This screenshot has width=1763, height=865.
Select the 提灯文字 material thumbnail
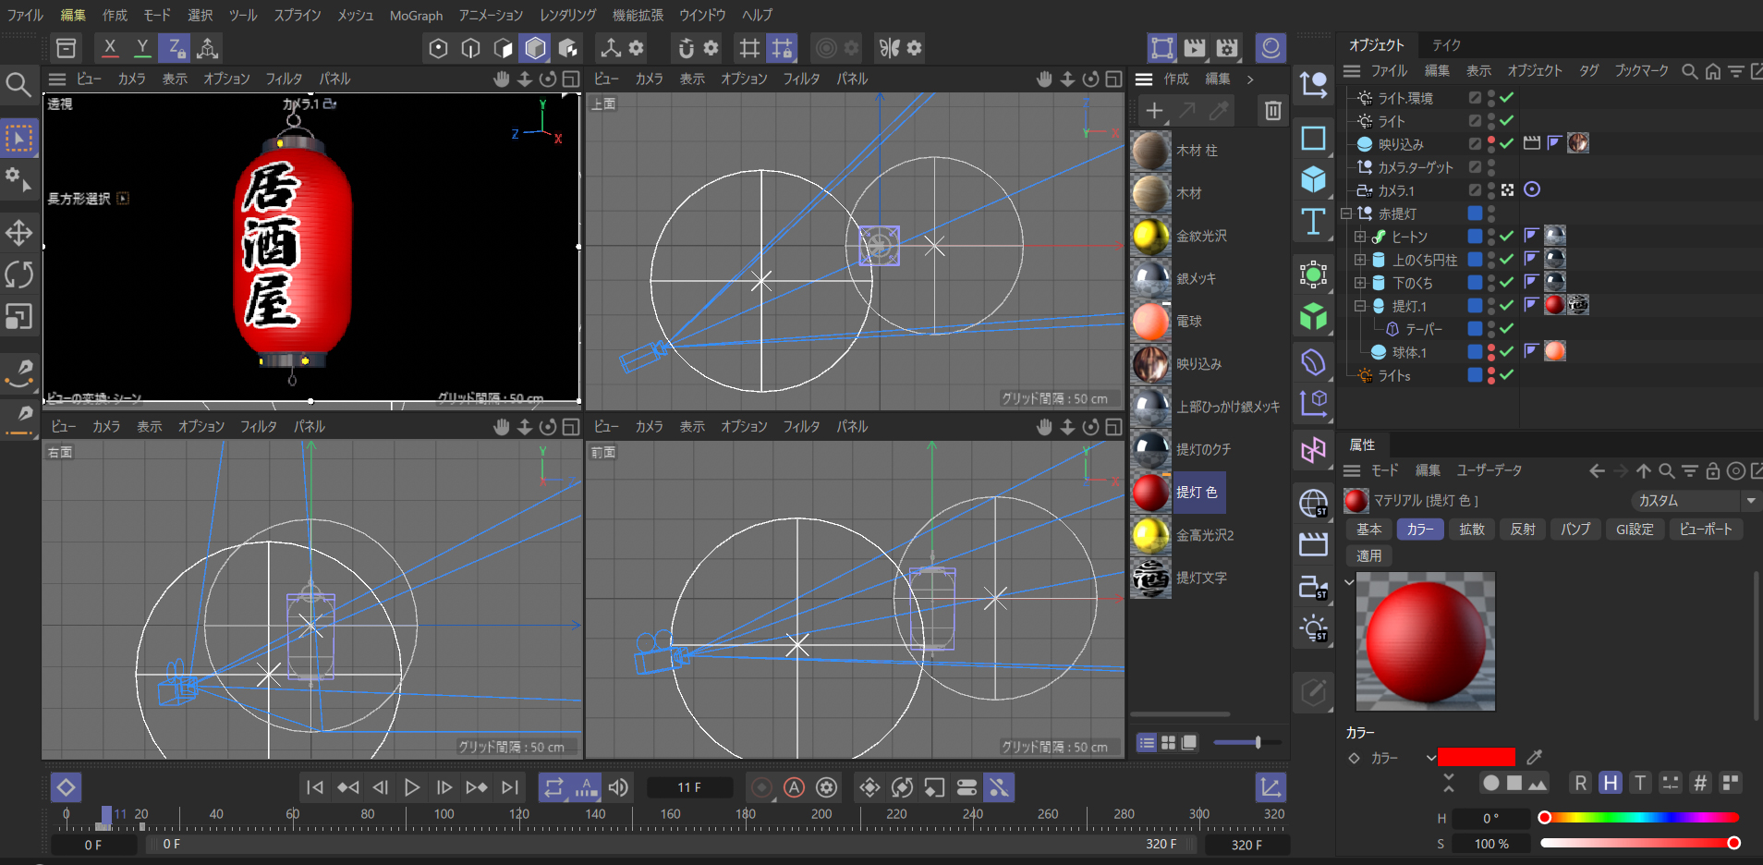[1150, 579]
